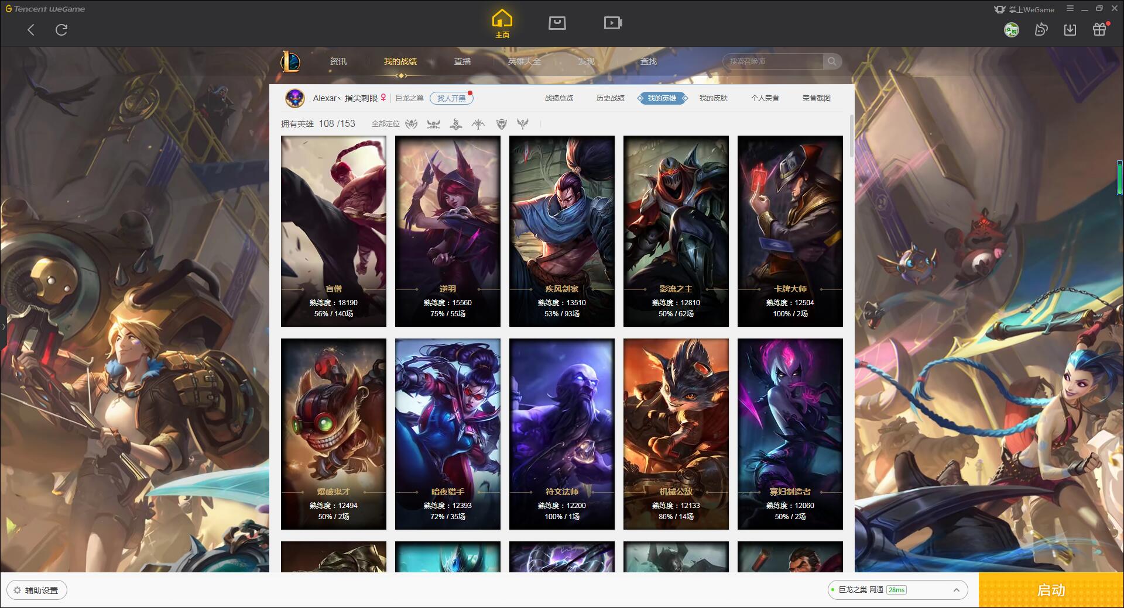The width and height of the screenshot is (1124, 608).
Task: Filter heroes by third role icon
Action: point(456,124)
